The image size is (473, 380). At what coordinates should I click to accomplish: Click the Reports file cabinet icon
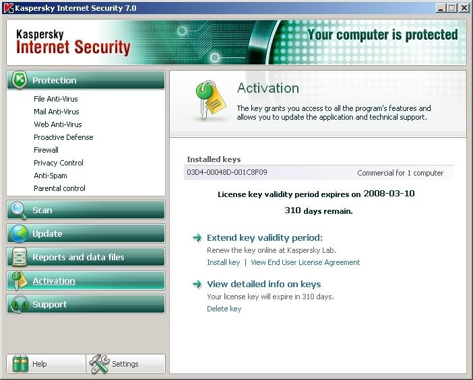click(x=20, y=257)
